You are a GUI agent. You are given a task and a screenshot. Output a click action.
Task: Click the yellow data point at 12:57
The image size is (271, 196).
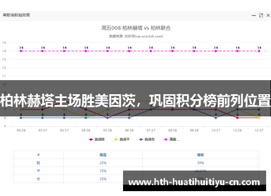click(259, 118)
